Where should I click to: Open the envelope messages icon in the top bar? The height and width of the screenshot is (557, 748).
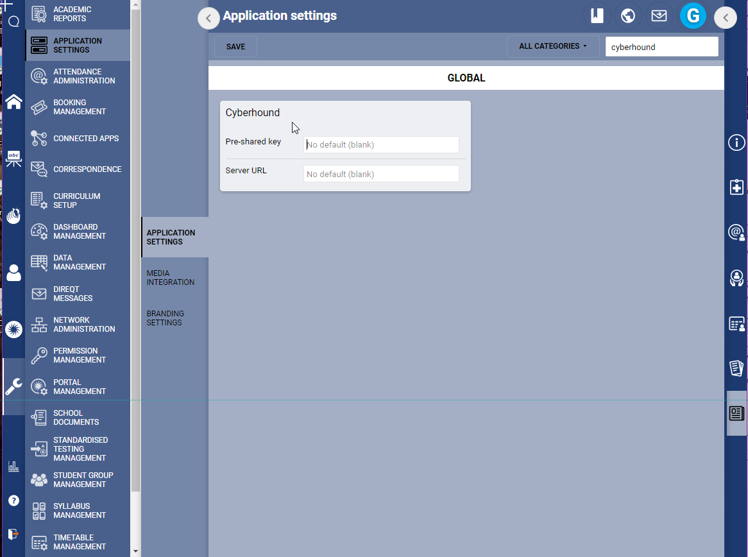(x=659, y=15)
